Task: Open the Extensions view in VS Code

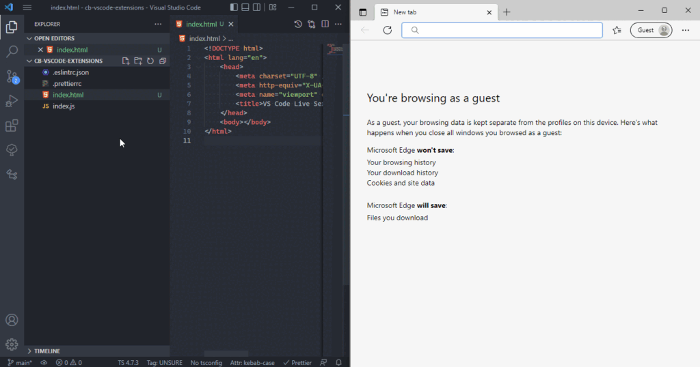Action: [x=12, y=126]
